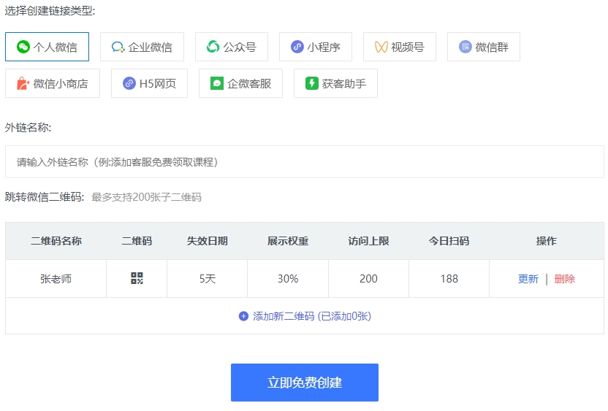Click the 200 visit limit cell

click(368, 279)
